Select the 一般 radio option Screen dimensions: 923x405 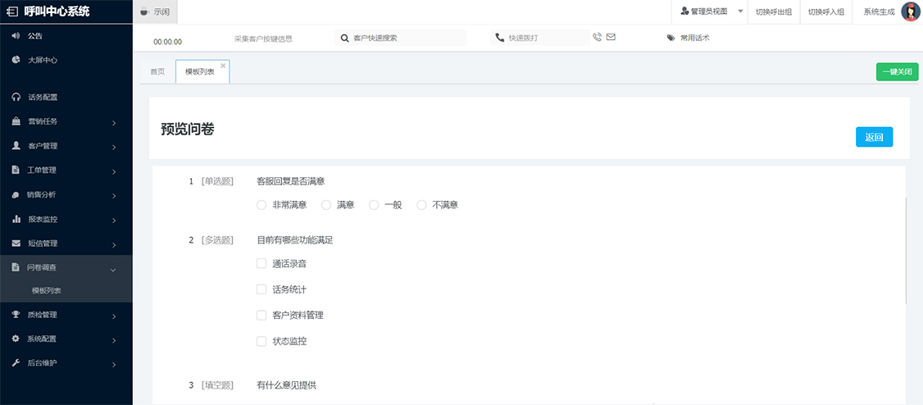[374, 205]
